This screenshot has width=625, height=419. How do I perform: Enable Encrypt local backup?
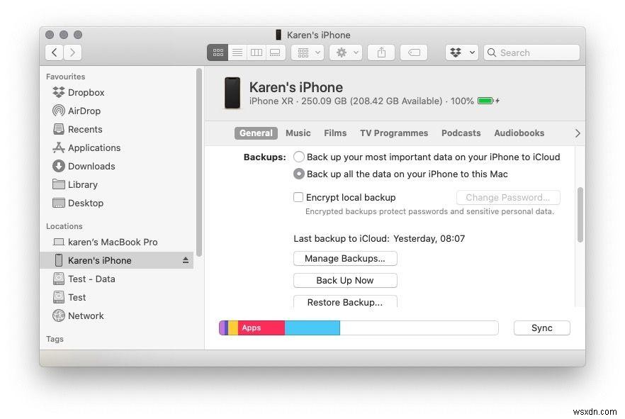coord(298,197)
